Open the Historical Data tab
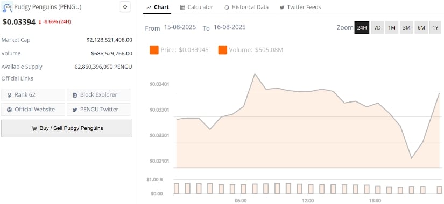Viewport: 444px width, 204px height. coord(246,8)
